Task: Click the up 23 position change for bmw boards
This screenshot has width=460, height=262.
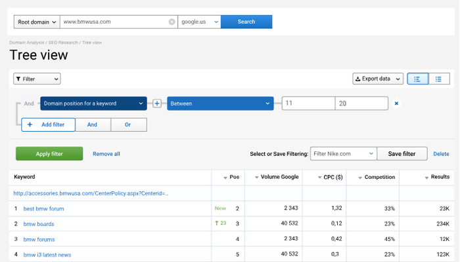Action: [x=221, y=223]
